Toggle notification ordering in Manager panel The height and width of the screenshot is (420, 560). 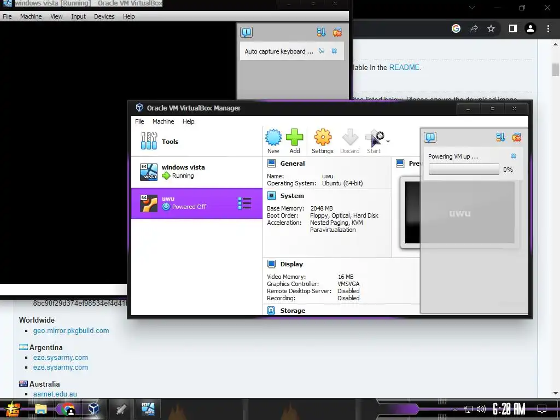point(500,137)
